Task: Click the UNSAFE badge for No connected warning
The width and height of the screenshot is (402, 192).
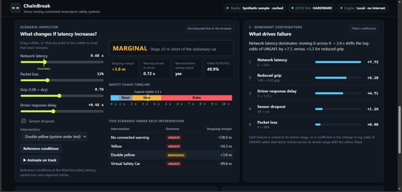Action: pyautogui.click(x=174, y=138)
